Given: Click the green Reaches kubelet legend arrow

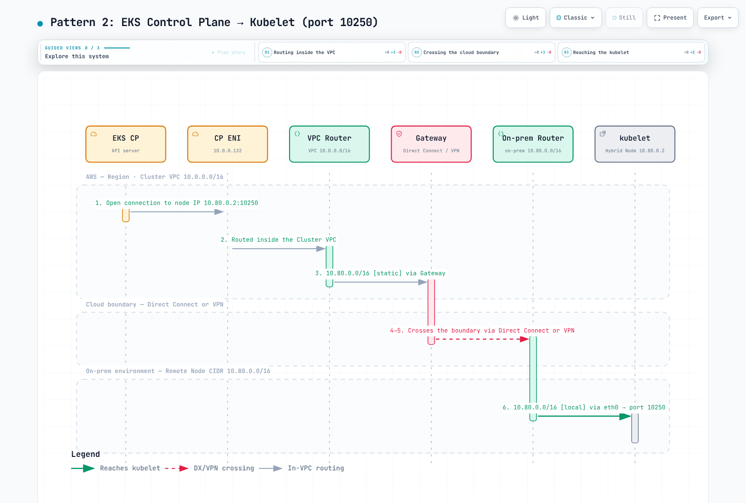Looking at the screenshot, I should [x=83, y=469].
